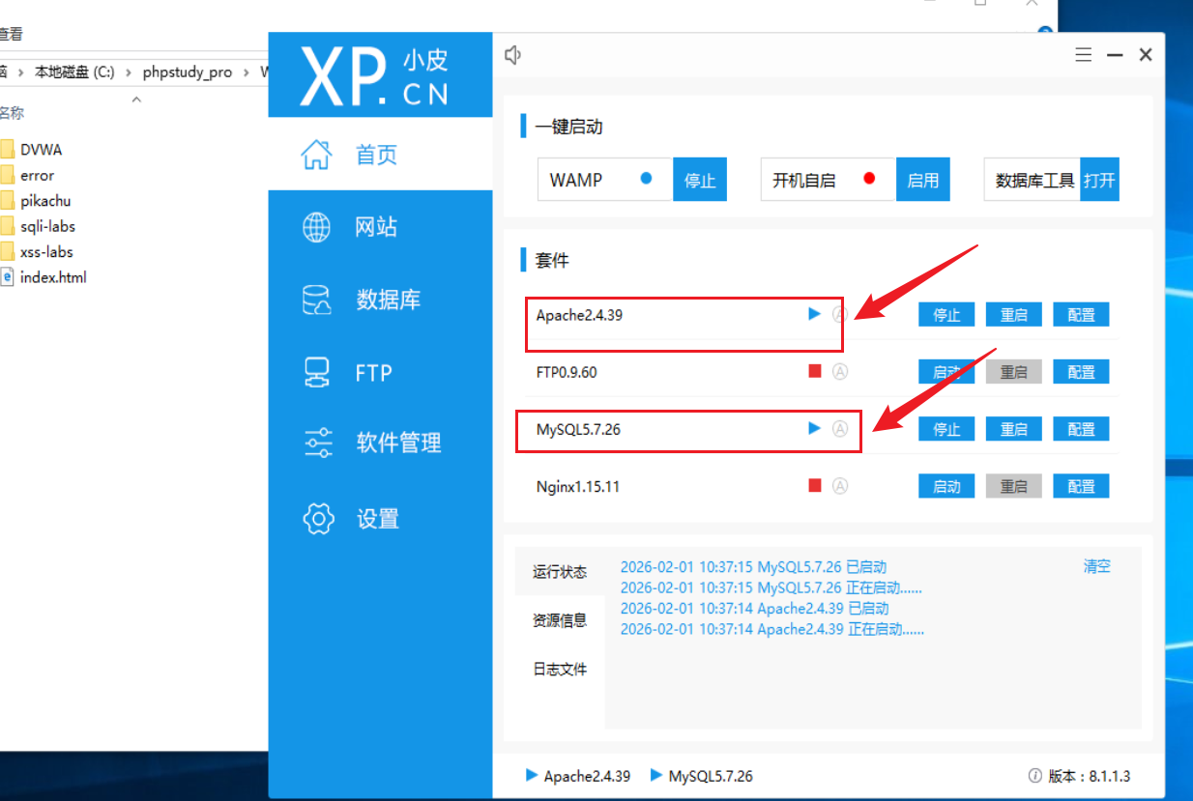Open Apache2.4.39 配置 settings
1193x801 pixels.
[x=1082, y=314]
